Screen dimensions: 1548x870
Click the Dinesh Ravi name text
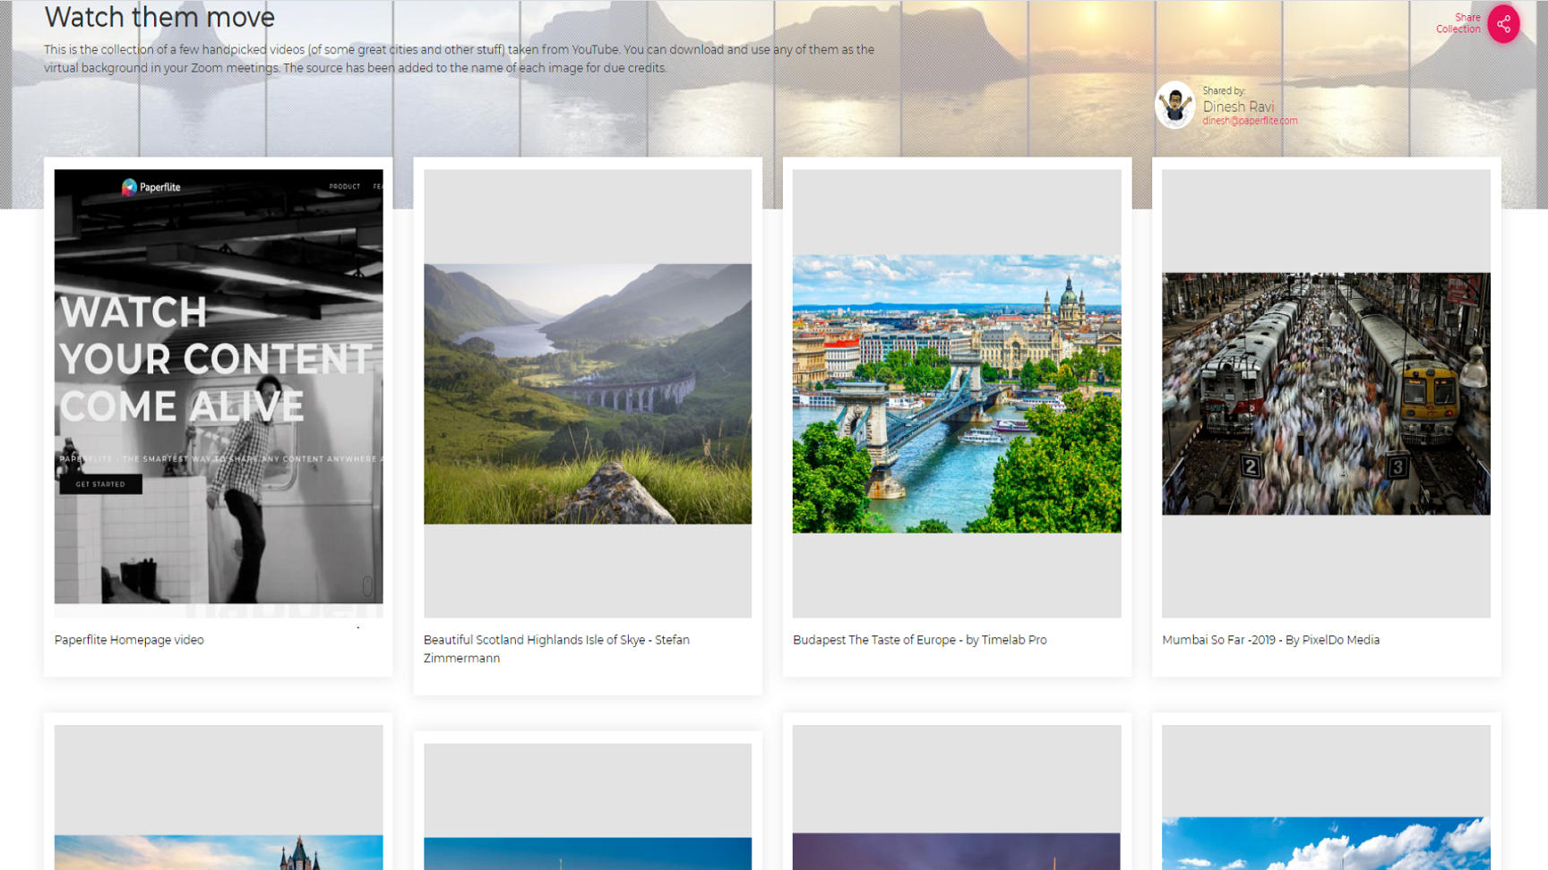[1238, 107]
